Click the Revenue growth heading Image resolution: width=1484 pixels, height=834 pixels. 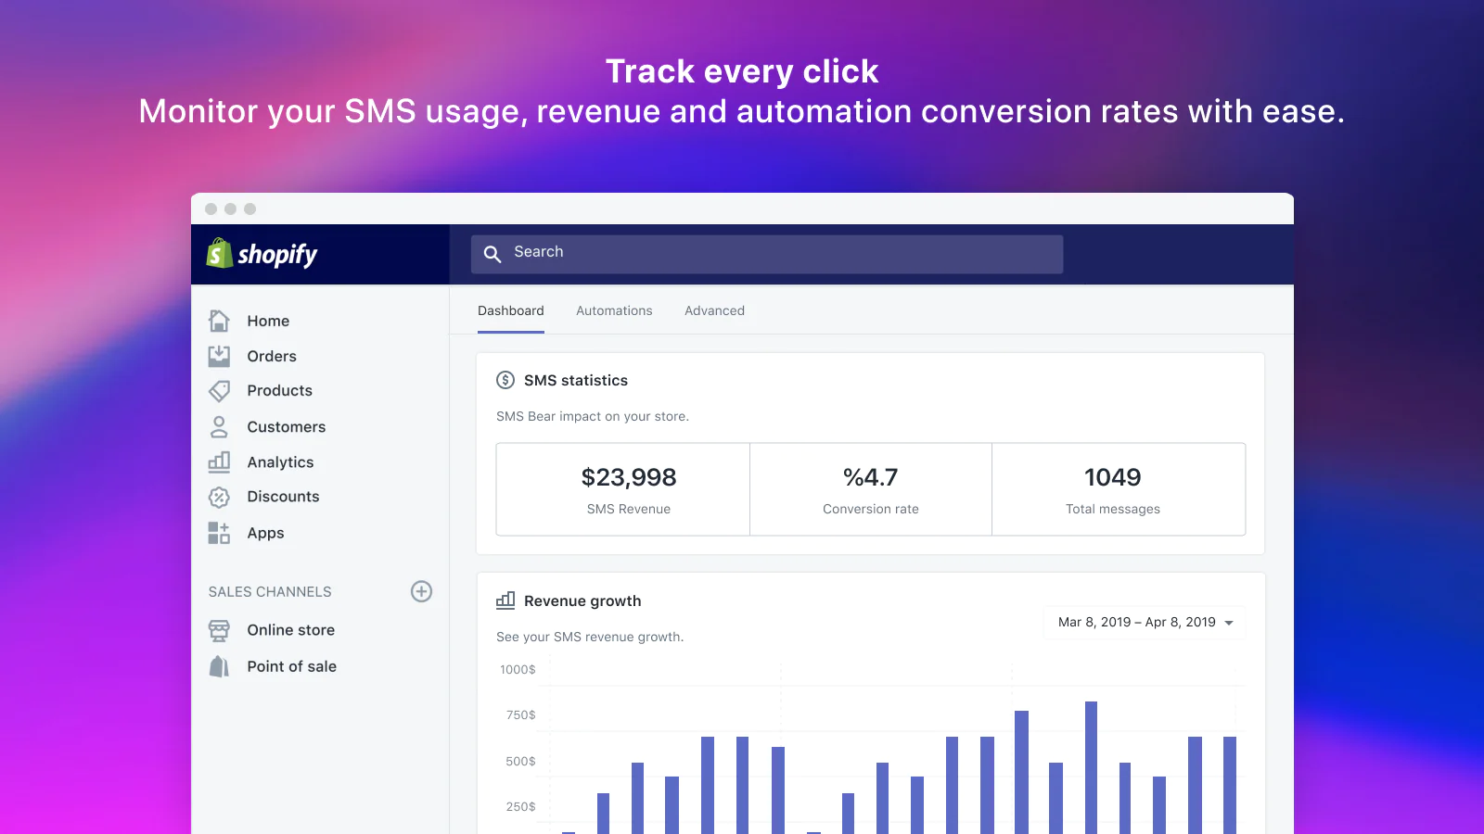[x=582, y=600]
